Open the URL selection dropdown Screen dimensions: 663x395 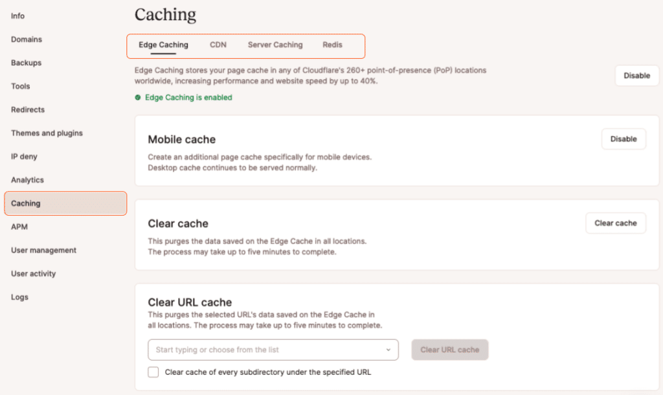coord(390,350)
